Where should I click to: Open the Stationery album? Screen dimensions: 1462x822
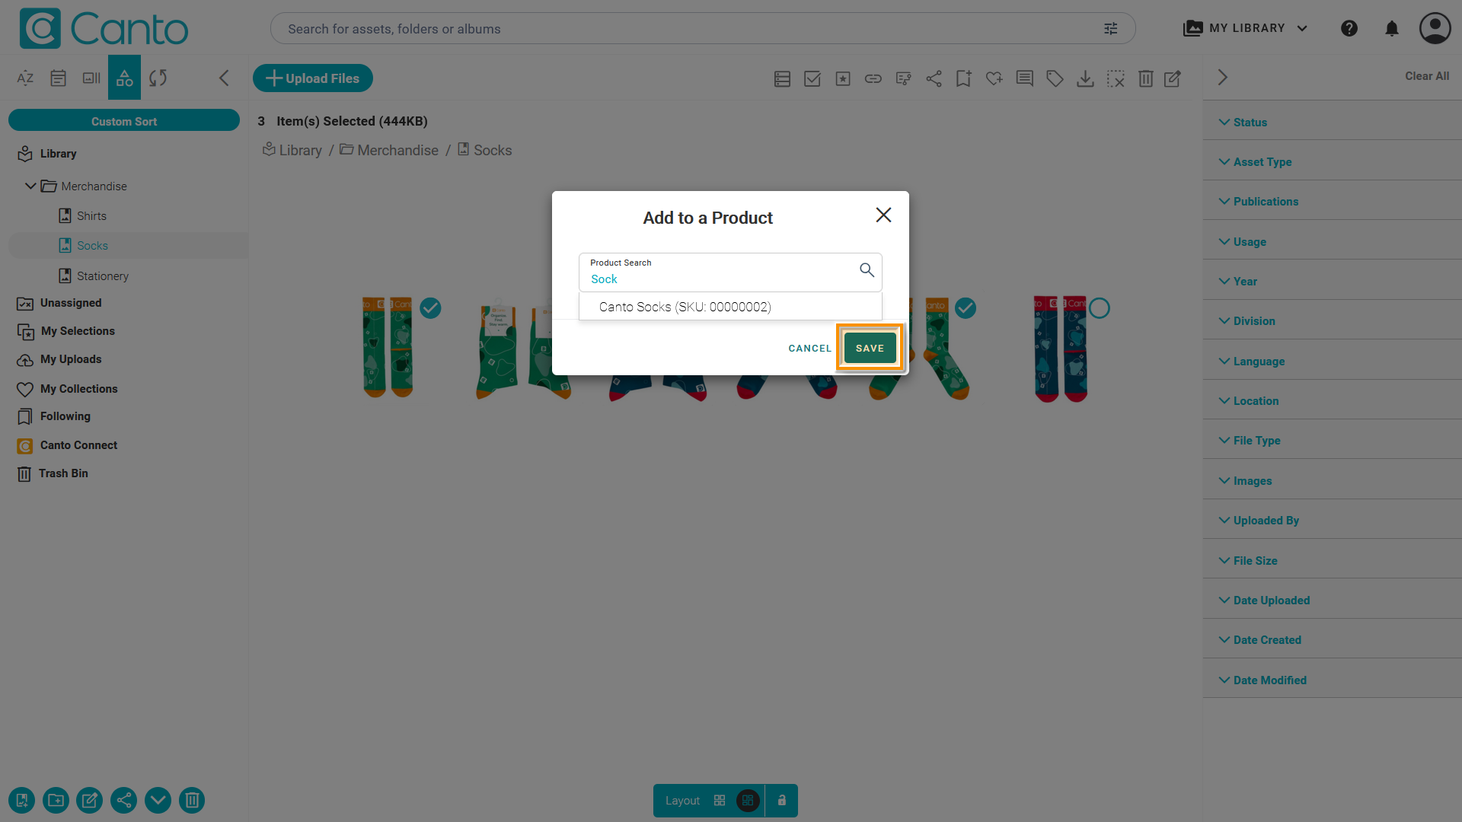coord(102,276)
